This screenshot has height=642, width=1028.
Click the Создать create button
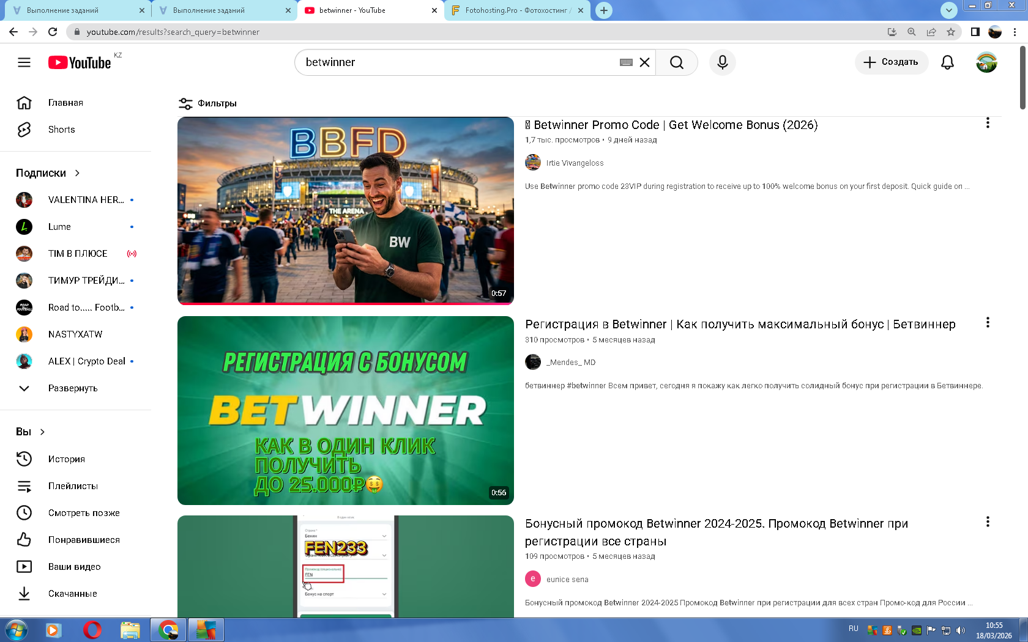tap(891, 62)
